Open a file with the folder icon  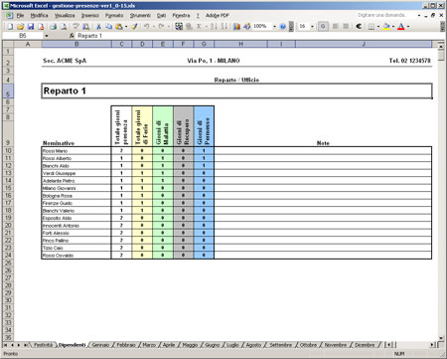[20, 27]
